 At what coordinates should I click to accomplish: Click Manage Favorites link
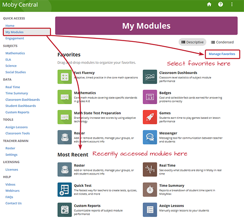222,54
